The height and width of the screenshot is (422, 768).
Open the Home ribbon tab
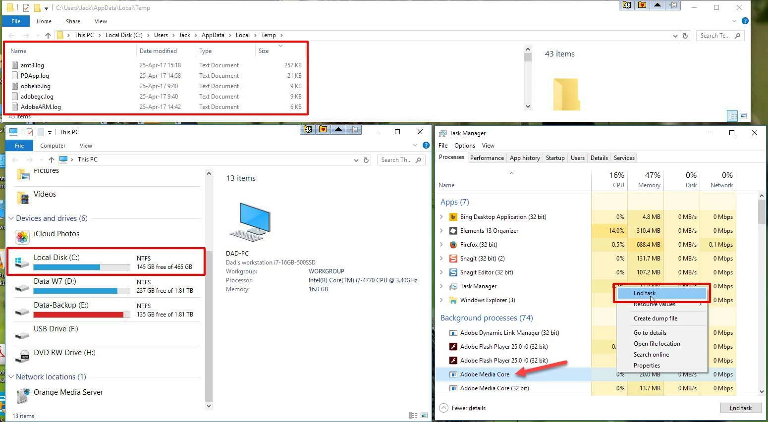tap(44, 21)
